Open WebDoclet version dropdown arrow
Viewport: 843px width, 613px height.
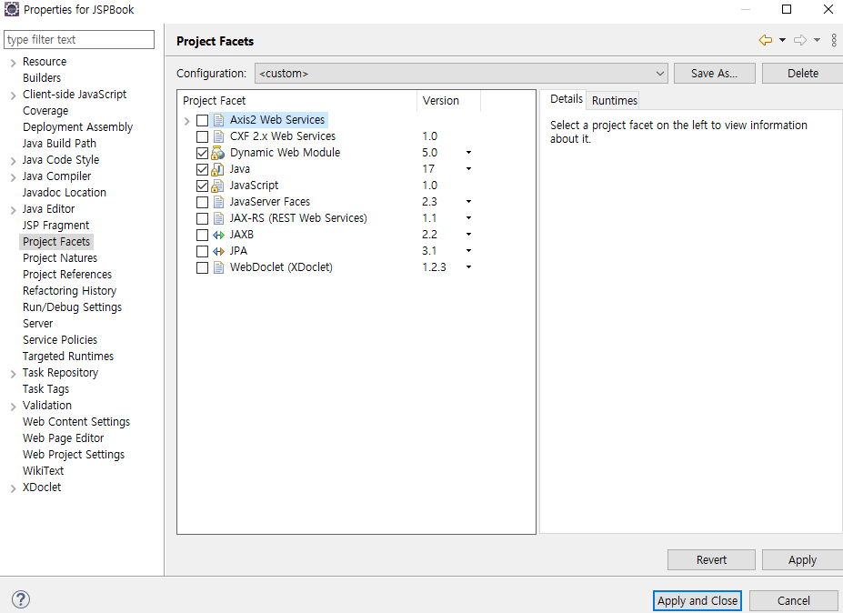coord(469,266)
